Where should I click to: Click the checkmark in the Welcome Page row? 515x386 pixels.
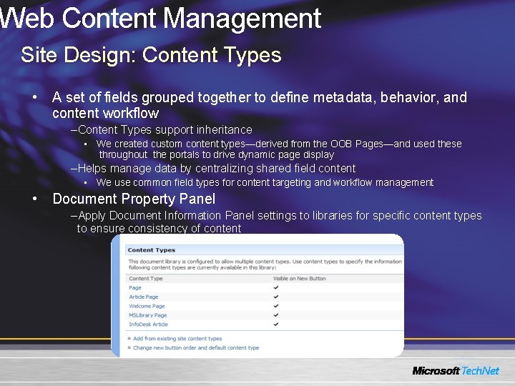(276, 306)
